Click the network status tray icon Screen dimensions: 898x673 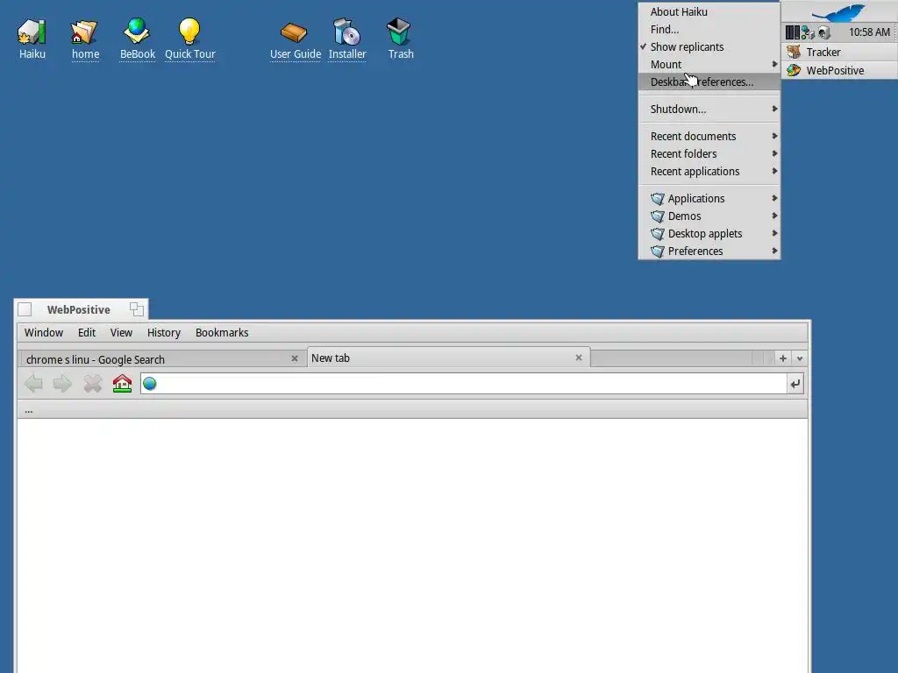pos(808,32)
